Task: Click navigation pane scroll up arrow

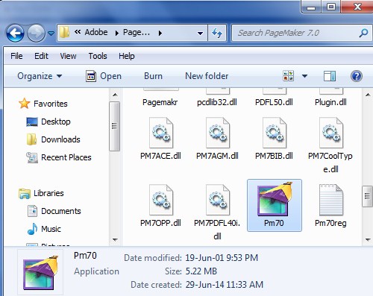Action: 115,95
